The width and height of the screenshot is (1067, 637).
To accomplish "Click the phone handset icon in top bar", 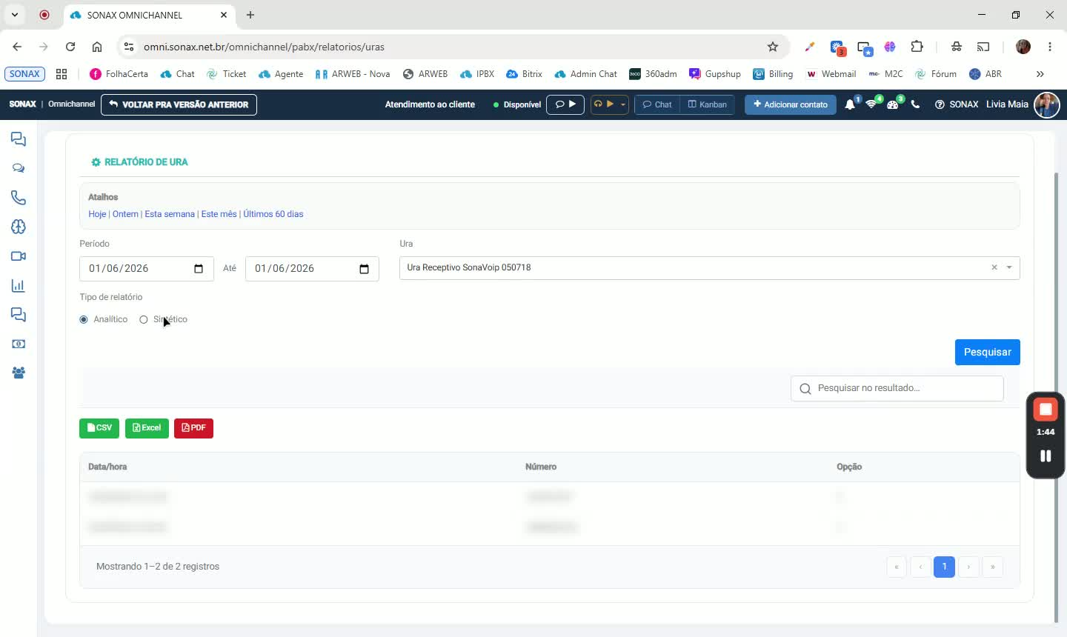I will coord(915,104).
